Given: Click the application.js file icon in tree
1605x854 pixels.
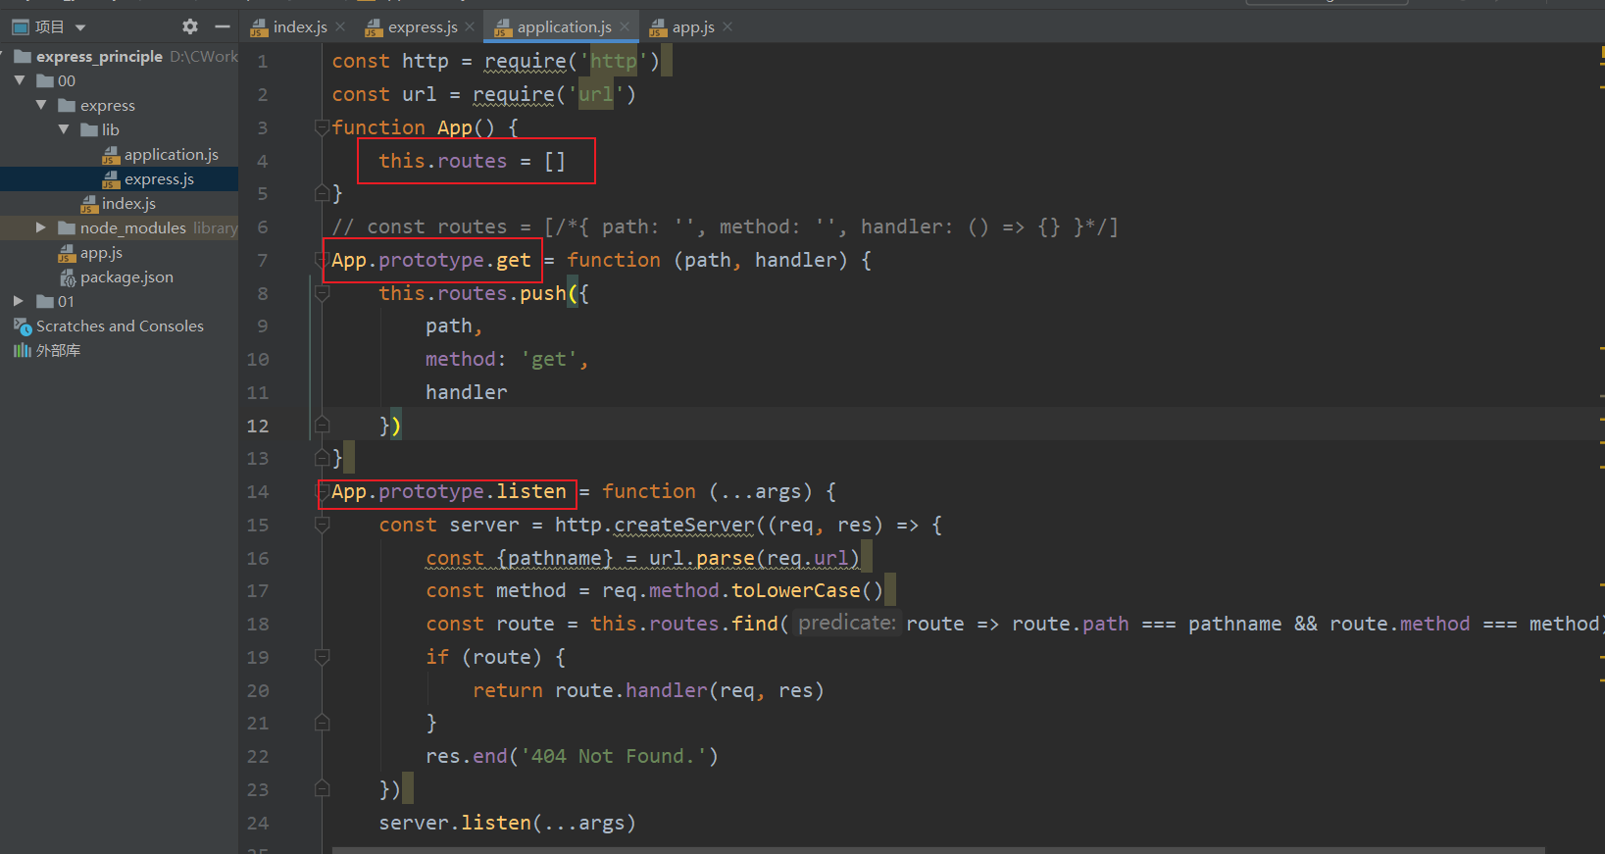Looking at the screenshot, I should [x=111, y=155].
